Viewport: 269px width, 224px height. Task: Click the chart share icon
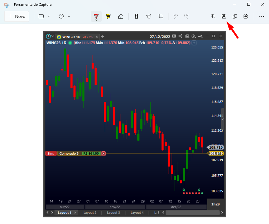[180, 36]
